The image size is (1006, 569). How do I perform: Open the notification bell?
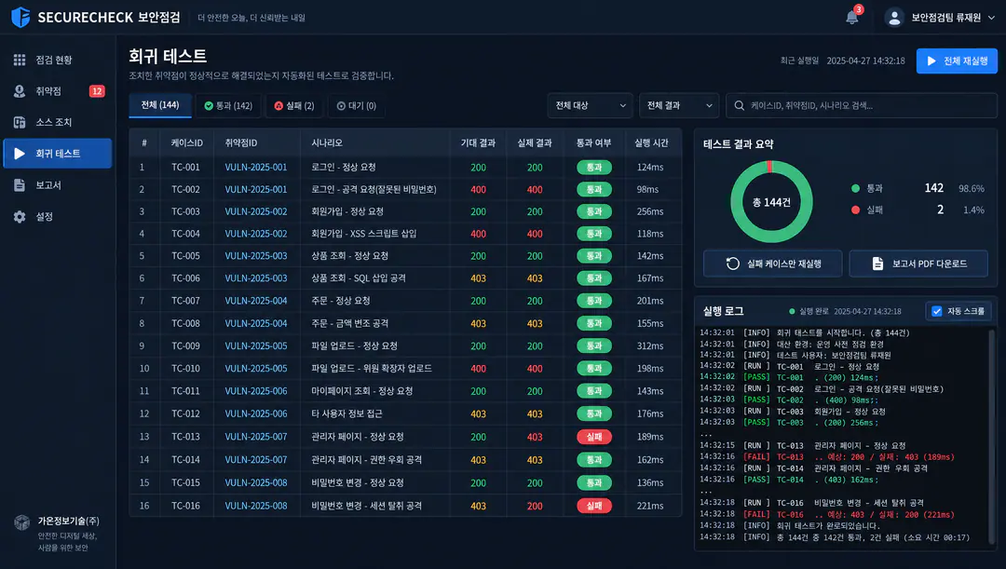tap(852, 18)
